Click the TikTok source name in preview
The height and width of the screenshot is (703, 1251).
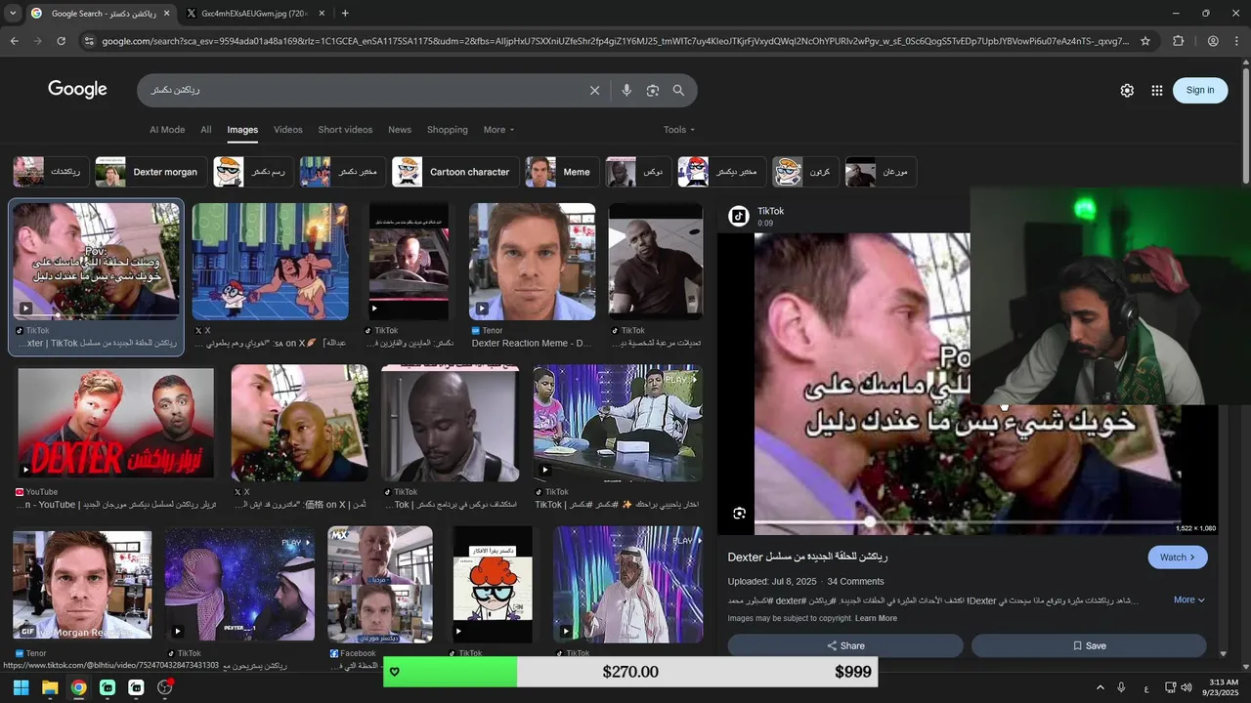pos(770,211)
